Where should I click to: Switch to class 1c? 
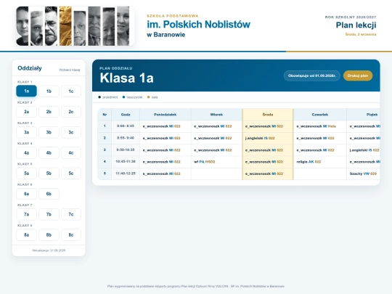[x=71, y=91]
